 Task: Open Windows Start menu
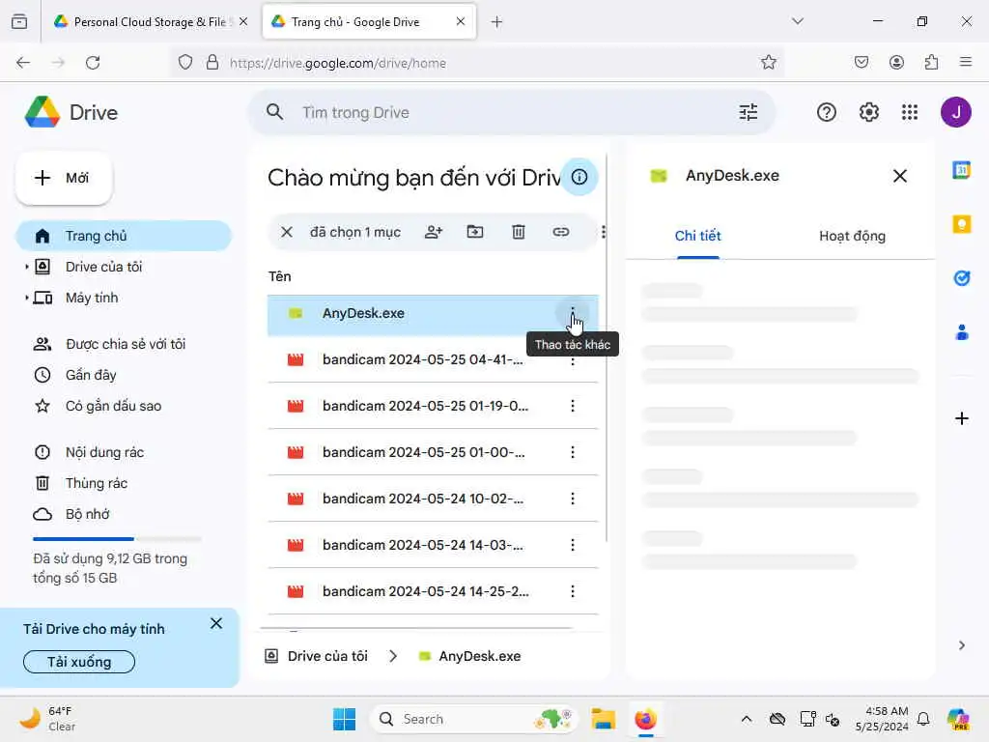pos(345,719)
